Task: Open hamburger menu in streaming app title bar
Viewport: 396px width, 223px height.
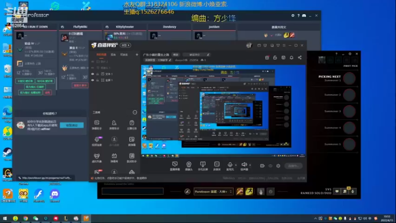Action: point(284,46)
